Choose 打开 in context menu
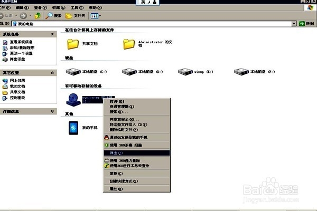The width and height of the screenshot is (317, 211). coord(137,101)
